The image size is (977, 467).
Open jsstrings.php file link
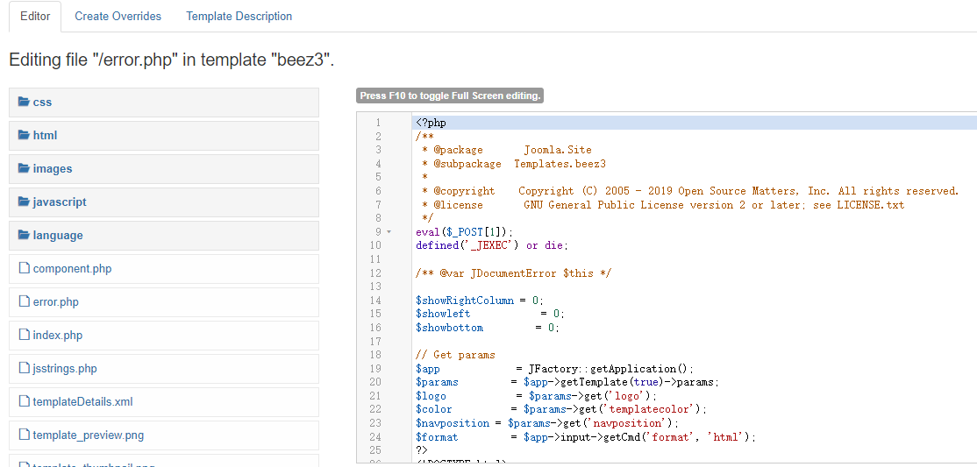(x=65, y=369)
